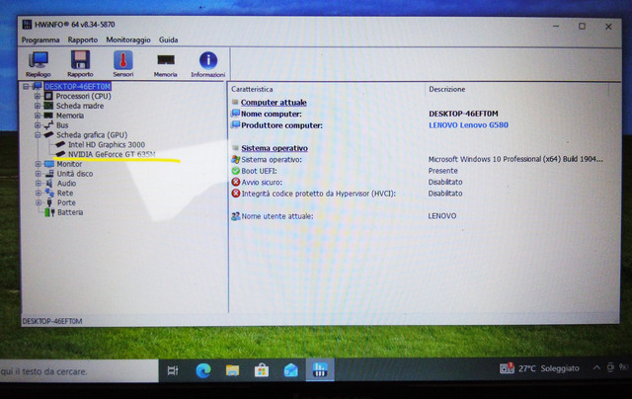Select Bus tree item
Image resolution: width=632 pixels, height=399 pixels.
click(62, 125)
